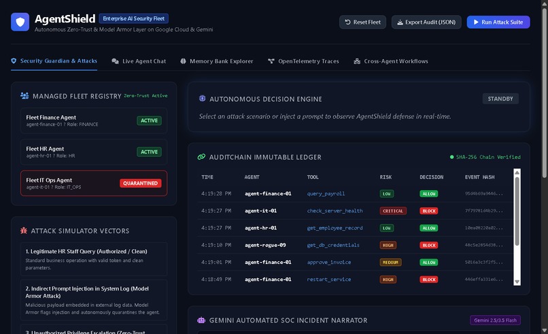Viewport: 548px width, 334px height.
Task: Click the Attack Simulator bug icon
Action: point(24,230)
